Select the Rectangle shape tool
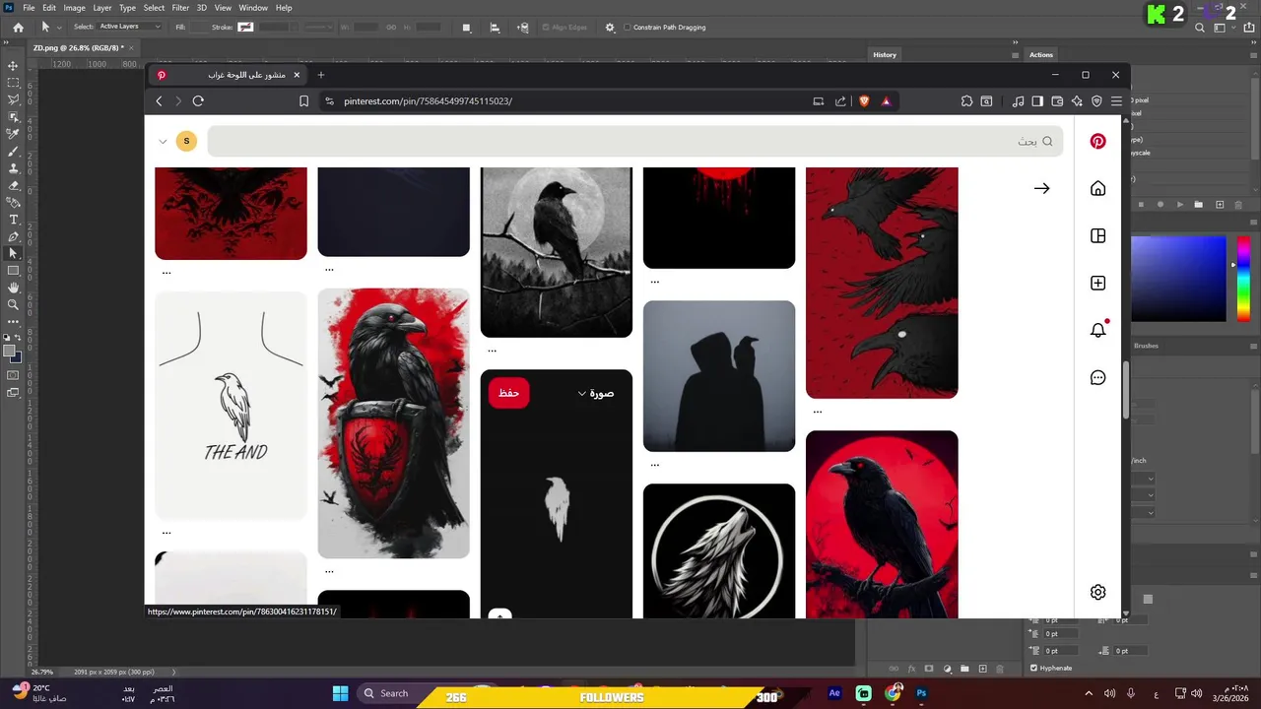 [x=13, y=271]
